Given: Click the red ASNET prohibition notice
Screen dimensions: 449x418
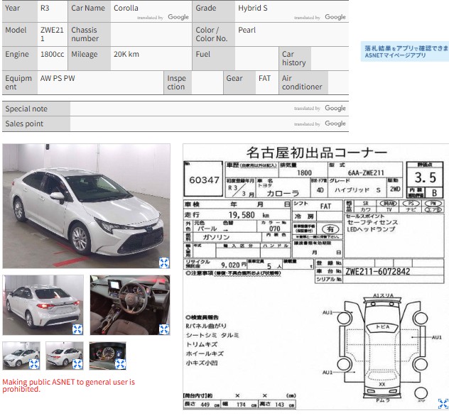Looking at the screenshot, I should [x=68, y=385].
